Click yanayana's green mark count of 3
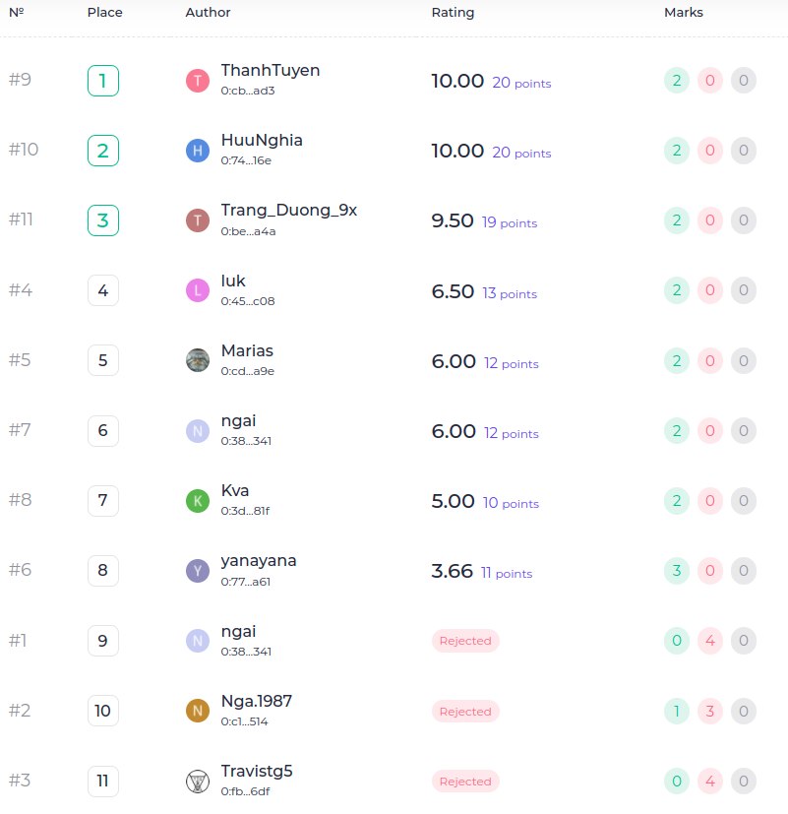788x814 pixels. tap(677, 571)
